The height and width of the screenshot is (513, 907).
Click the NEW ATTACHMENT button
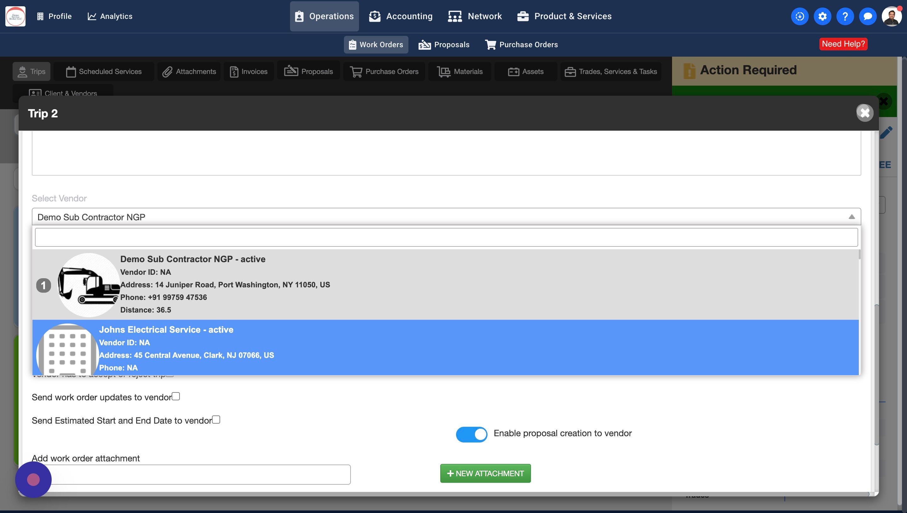click(x=485, y=473)
